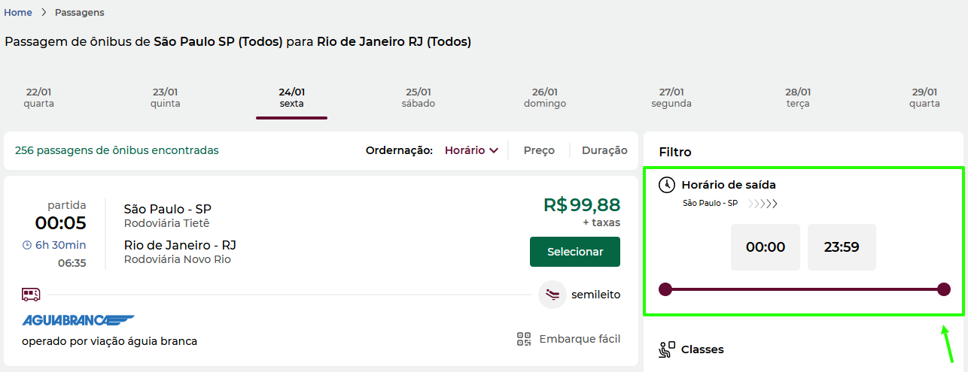968x372 pixels.
Task: Sort results by Preço
Action: [x=539, y=150]
